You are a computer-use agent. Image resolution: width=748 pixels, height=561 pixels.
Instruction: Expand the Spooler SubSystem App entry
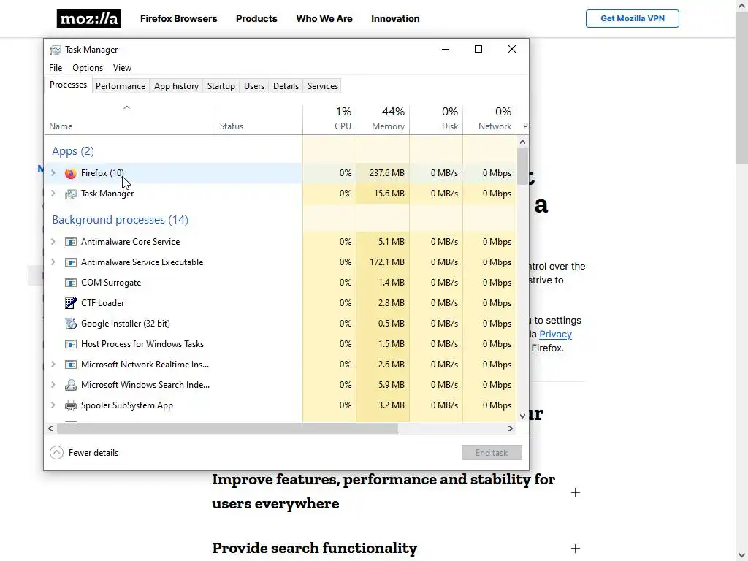[x=53, y=405]
